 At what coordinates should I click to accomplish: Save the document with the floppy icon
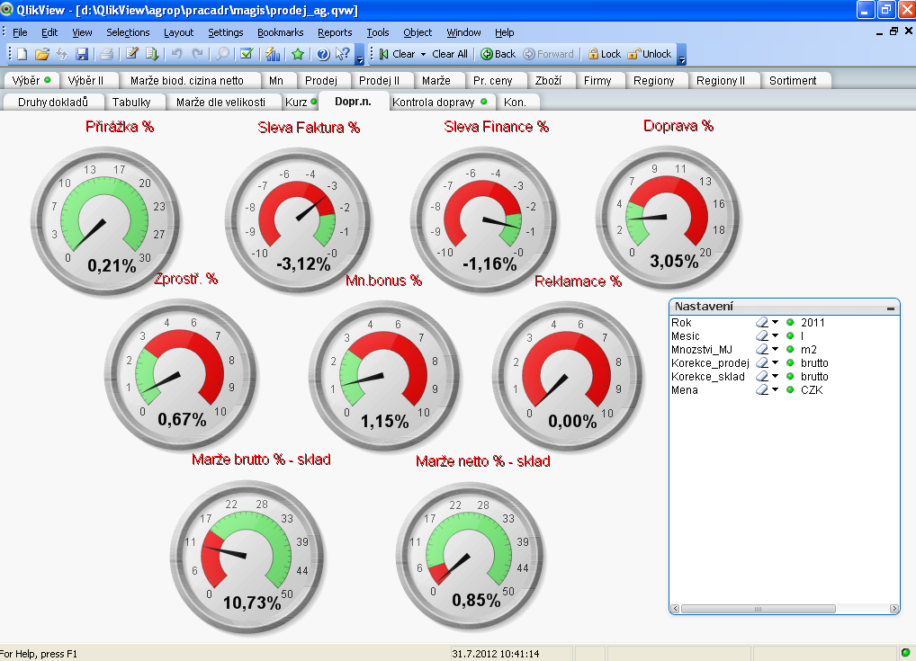coord(82,54)
